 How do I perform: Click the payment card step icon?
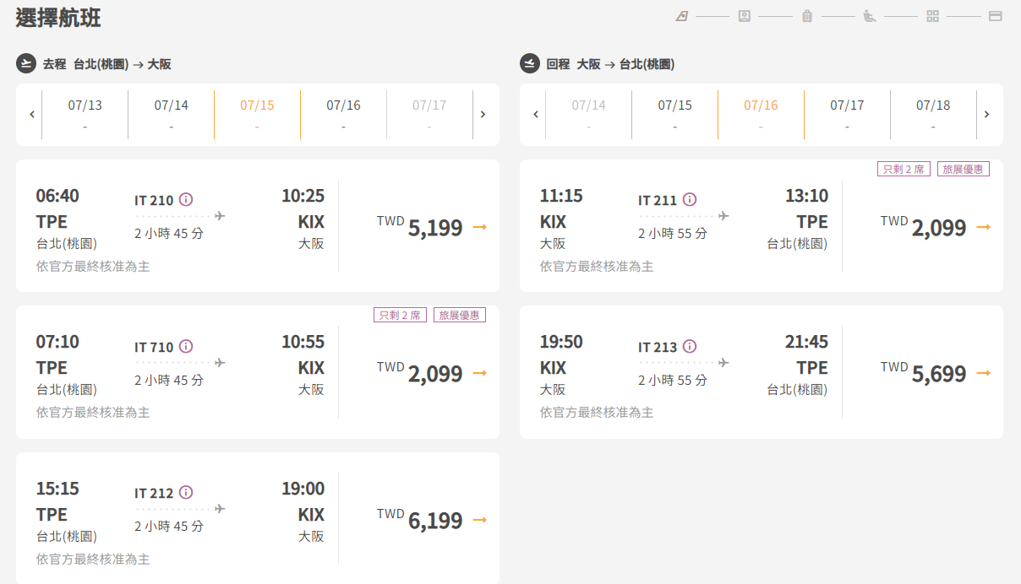click(x=995, y=16)
